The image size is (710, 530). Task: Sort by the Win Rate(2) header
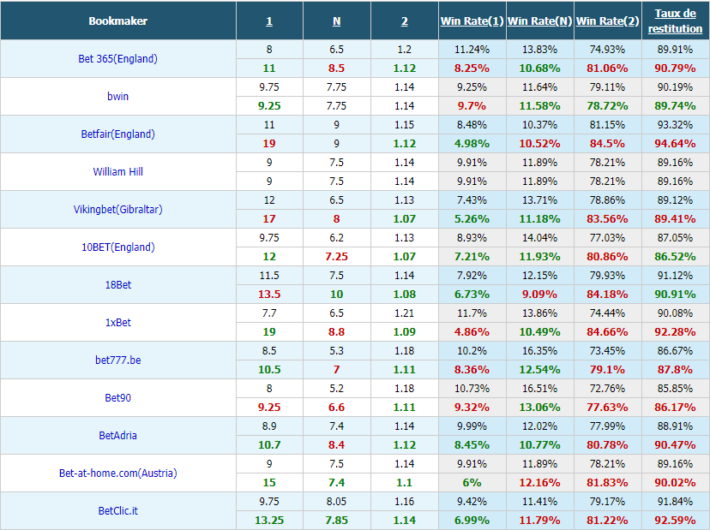607,21
